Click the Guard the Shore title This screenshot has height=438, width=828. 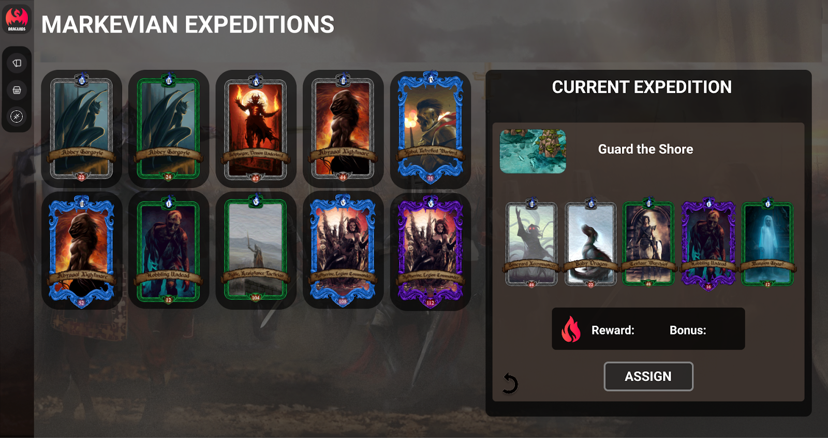[645, 149]
